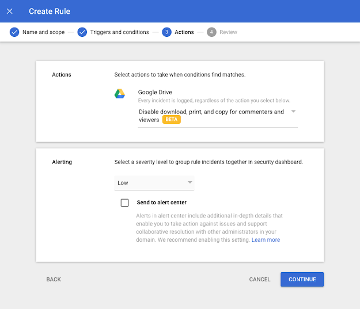Click the step 3 Actions circle icon
360x309 pixels.
click(x=166, y=32)
